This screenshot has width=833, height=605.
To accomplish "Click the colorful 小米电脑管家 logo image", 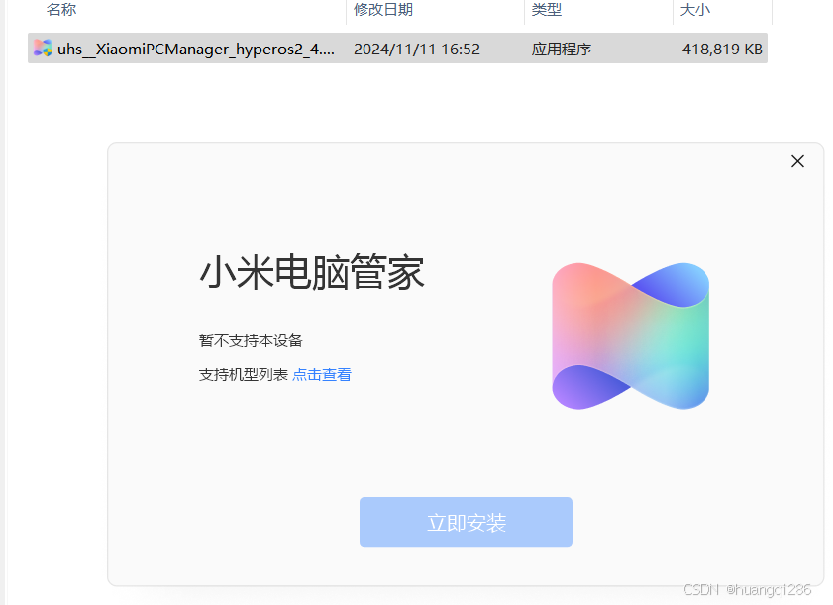I will [631, 337].
